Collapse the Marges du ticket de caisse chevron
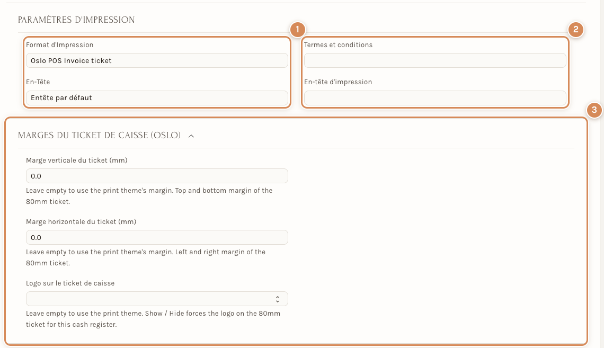 (191, 136)
